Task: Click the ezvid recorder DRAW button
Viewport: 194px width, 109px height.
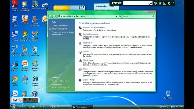Action: (35, 100)
